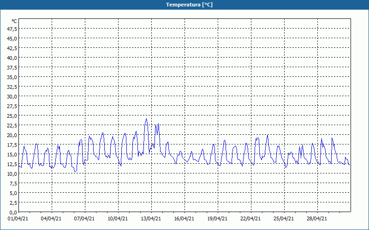Image resolution: width=369 pixels, height=230 pixels.
Task: Click the 0,0 y-axis value
Action: coord(13,213)
